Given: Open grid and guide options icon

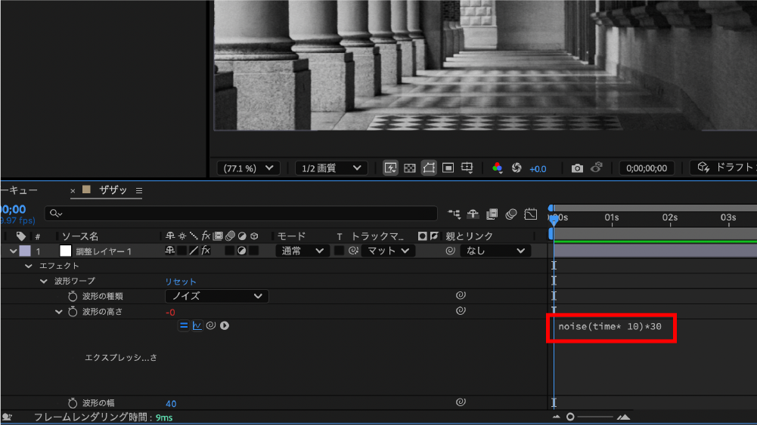Looking at the screenshot, I should click(x=467, y=168).
